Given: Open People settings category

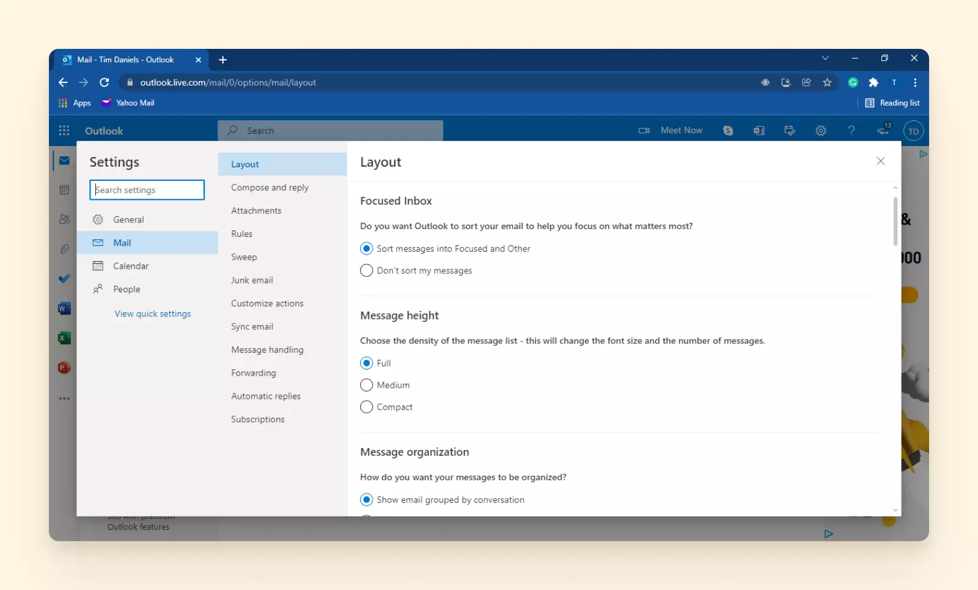Looking at the screenshot, I should point(147,289).
